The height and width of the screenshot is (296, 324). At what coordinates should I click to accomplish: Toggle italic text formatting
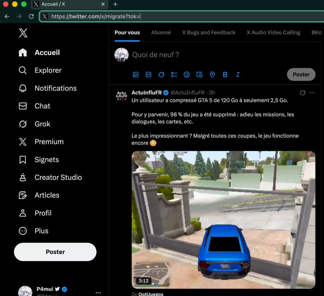(238, 75)
